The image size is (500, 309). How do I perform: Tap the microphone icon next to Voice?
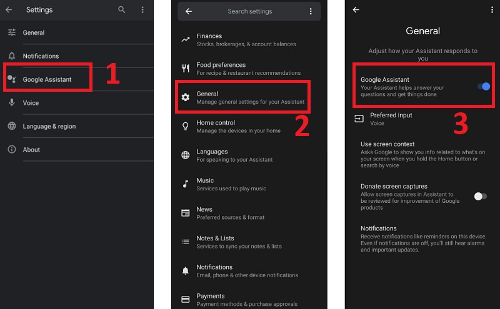click(x=11, y=102)
